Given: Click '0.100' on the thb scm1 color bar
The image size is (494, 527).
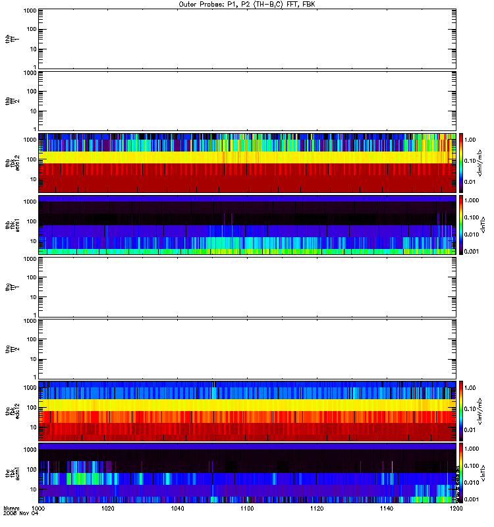Looking at the screenshot, I should pyautogui.click(x=472, y=217).
